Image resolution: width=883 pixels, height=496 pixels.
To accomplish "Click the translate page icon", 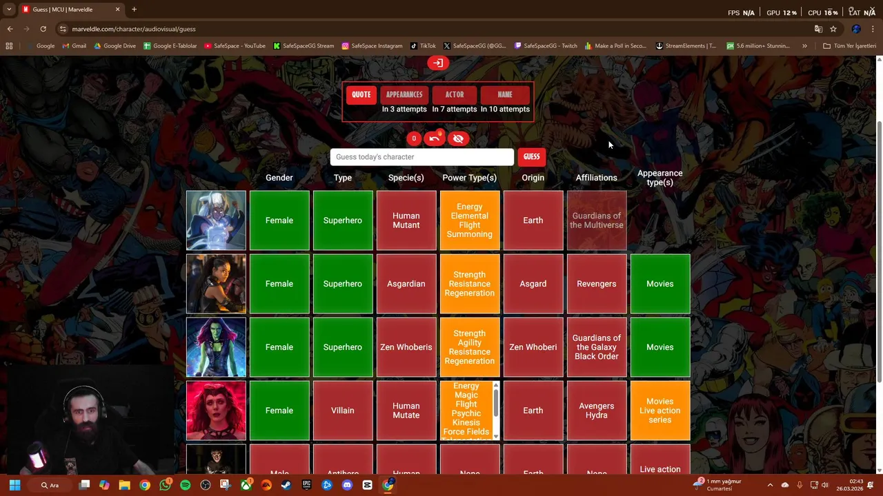I will tap(818, 29).
